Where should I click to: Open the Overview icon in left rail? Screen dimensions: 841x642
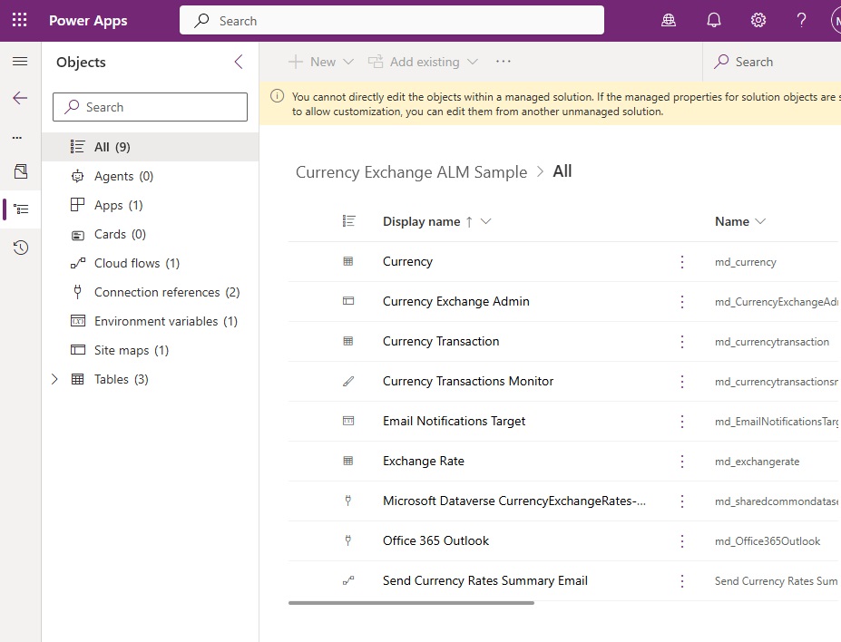21,171
